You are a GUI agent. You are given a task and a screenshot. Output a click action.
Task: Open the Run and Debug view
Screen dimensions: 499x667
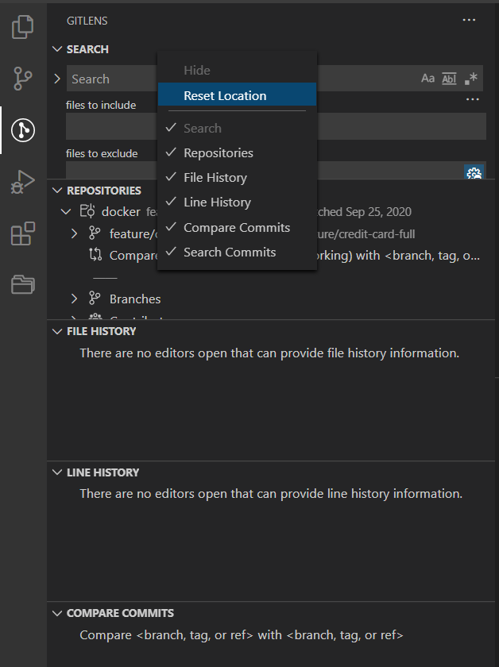[x=22, y=181]
